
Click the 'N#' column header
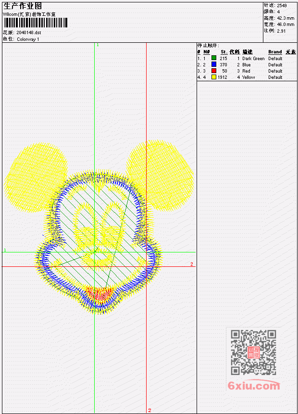click(206, 52)
